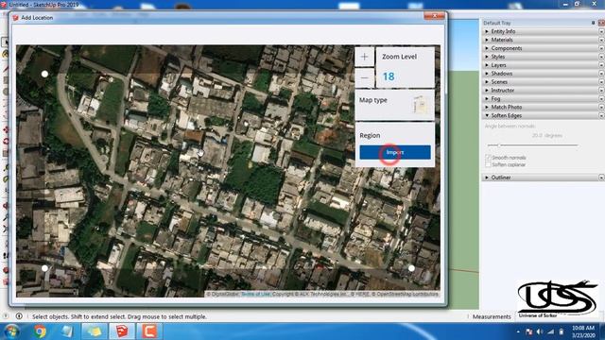The width and height of the screenshot is (605, 340).
Task: Click the bottom-left region corner pin
Action: 44,268
